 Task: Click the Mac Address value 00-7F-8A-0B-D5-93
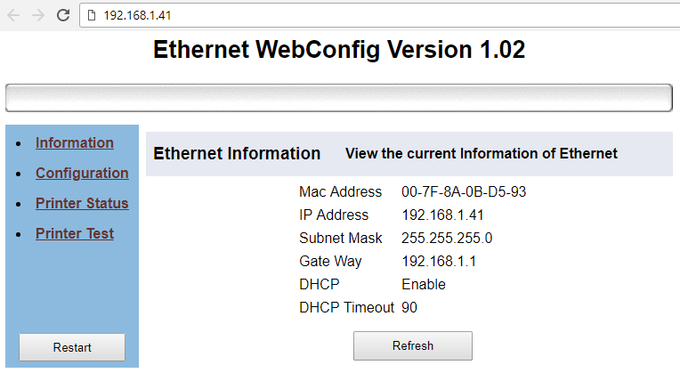pos(464,191)
